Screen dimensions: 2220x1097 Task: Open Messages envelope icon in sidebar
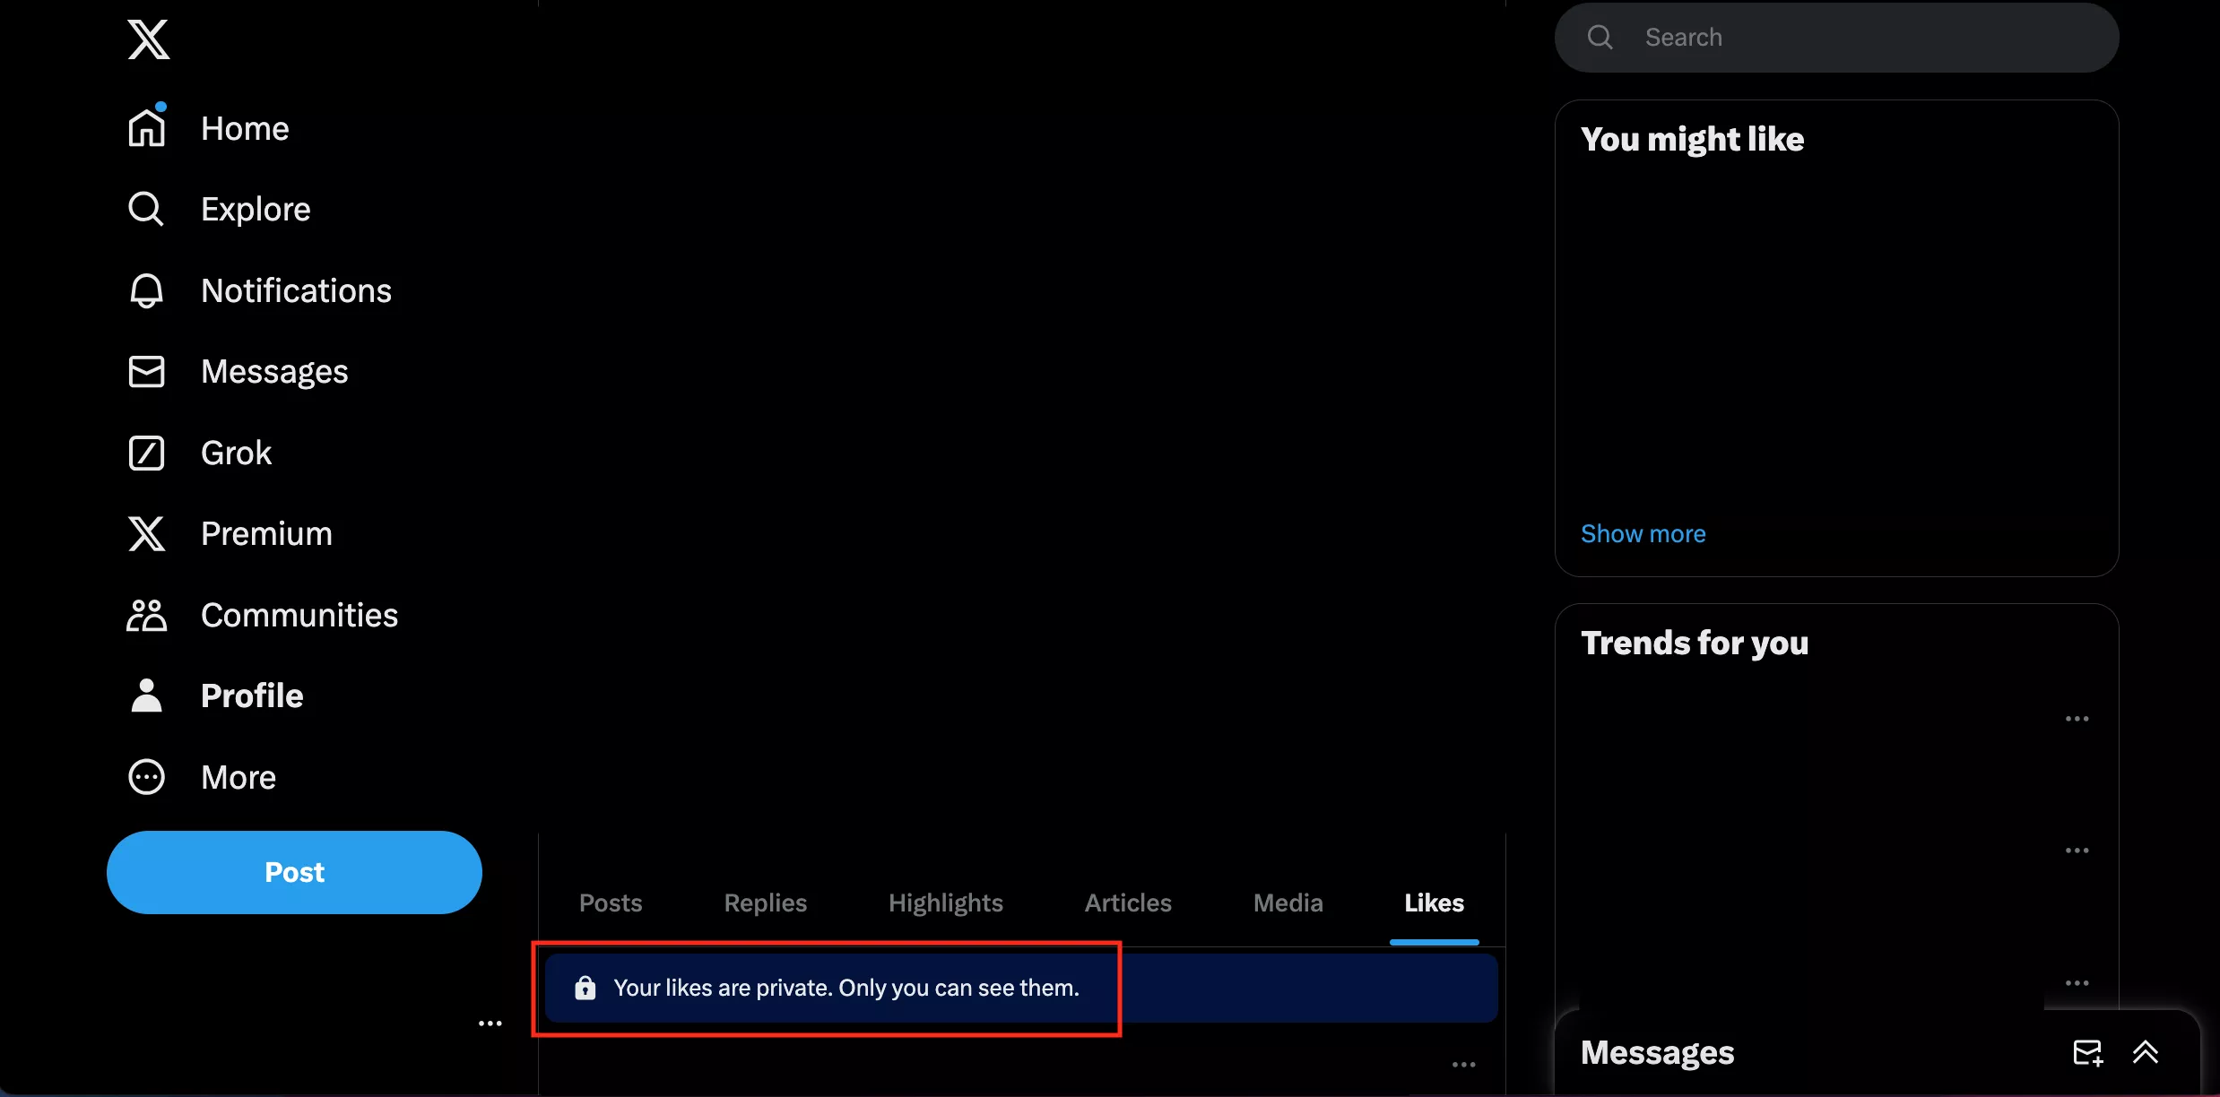146,371
